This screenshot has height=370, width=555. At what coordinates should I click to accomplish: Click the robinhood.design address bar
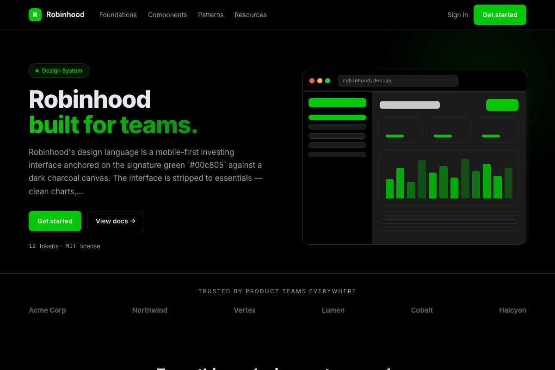[x=398, y=81]
